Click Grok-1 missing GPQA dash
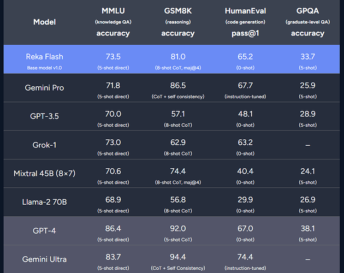Image resolution: width=344 pixels, height=273 pixels. point(307,145)
